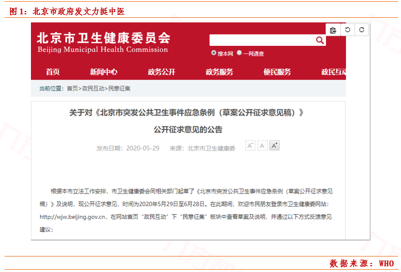The height and width of the screenshot is (272, 401).
Task: Open the 政务服务 navigation menu
Action: 219,72
